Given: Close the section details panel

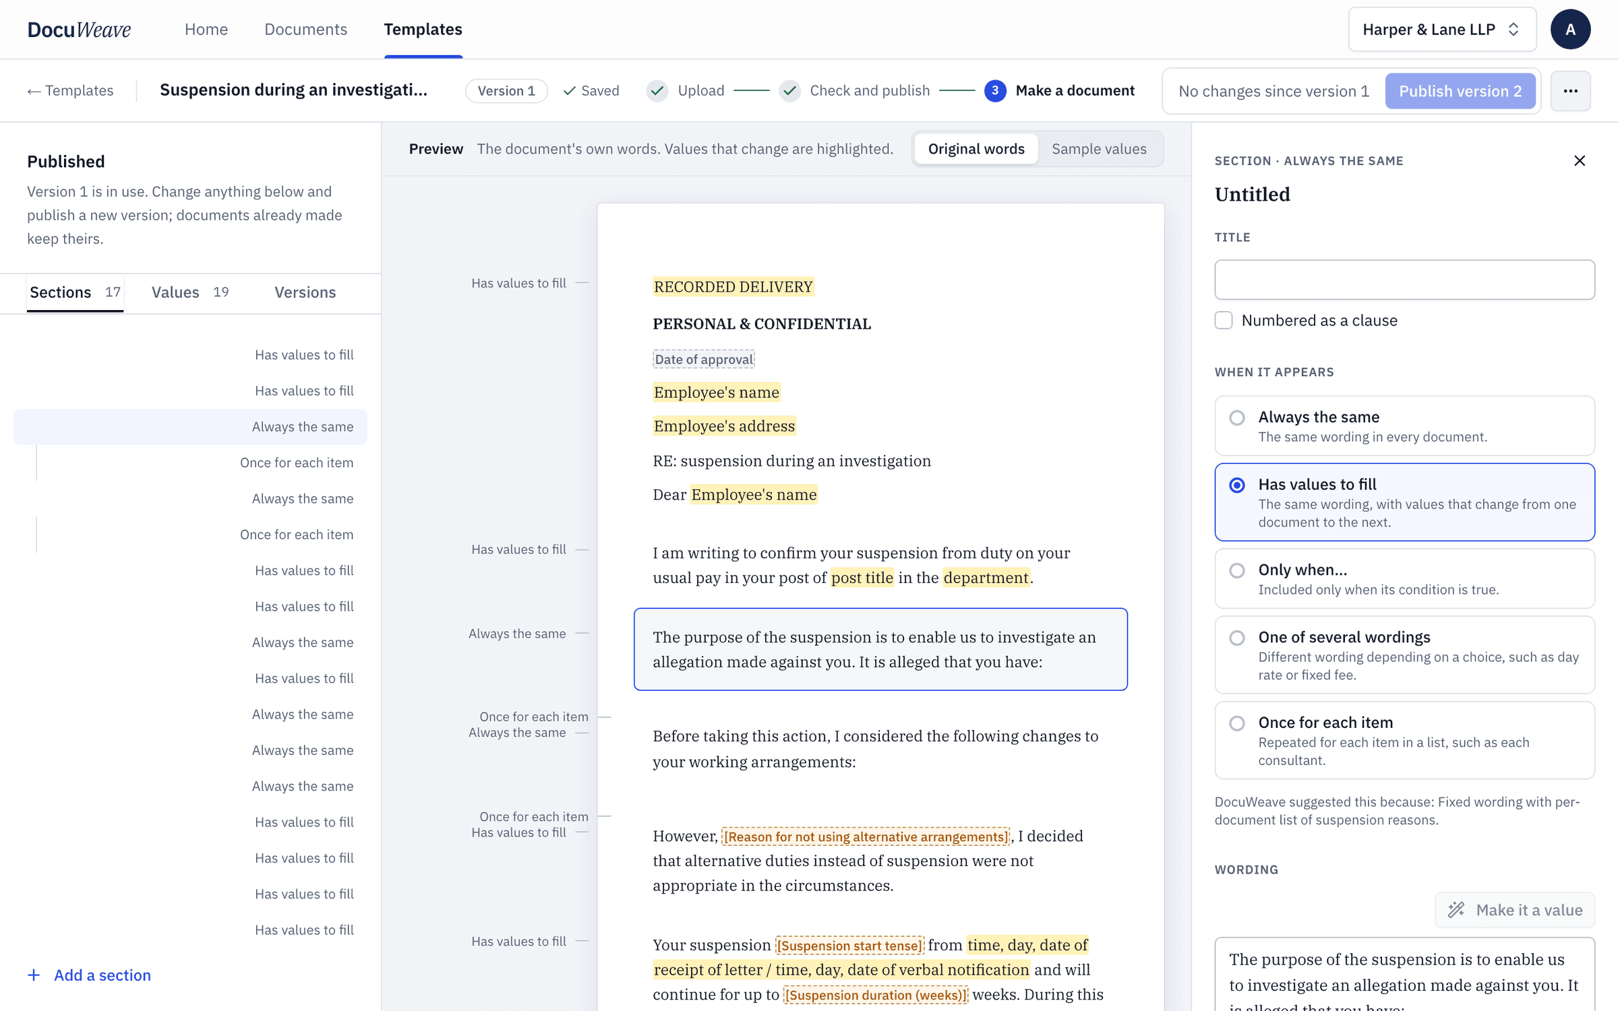Looking at the screenshot, I should (x=1579, y=160).
